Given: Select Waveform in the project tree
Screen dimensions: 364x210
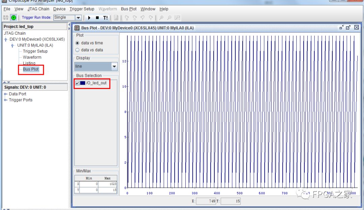Looking at the screenshot, I should pos(32,57).
